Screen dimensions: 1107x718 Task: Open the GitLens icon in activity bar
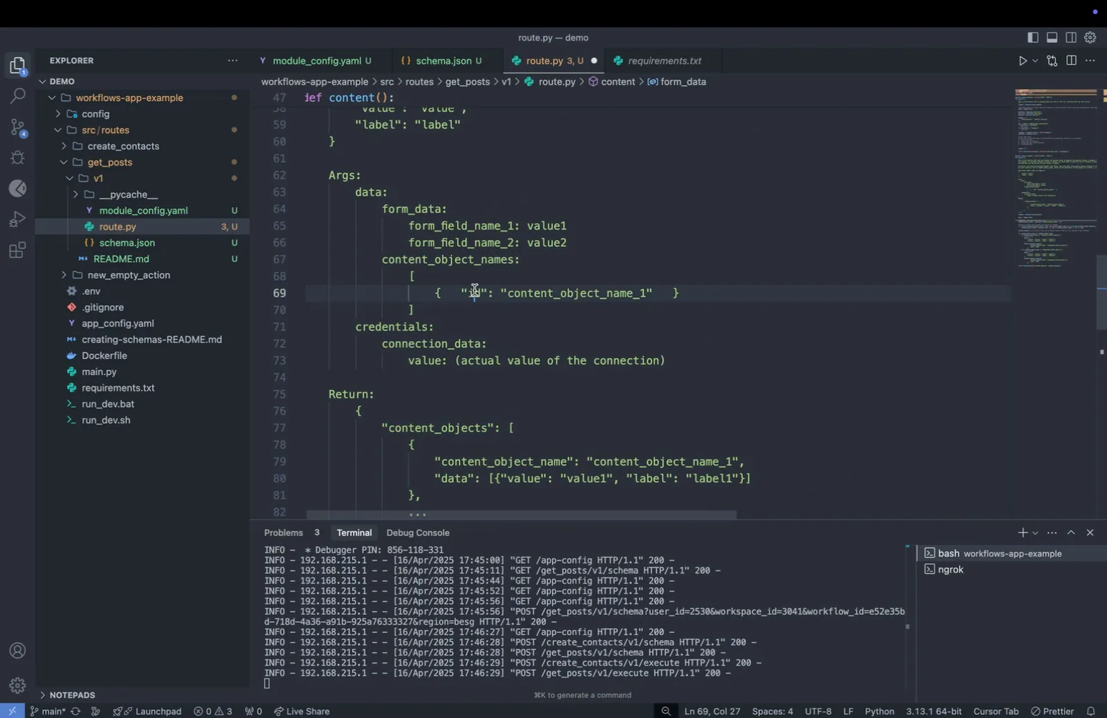click(17, 188)
